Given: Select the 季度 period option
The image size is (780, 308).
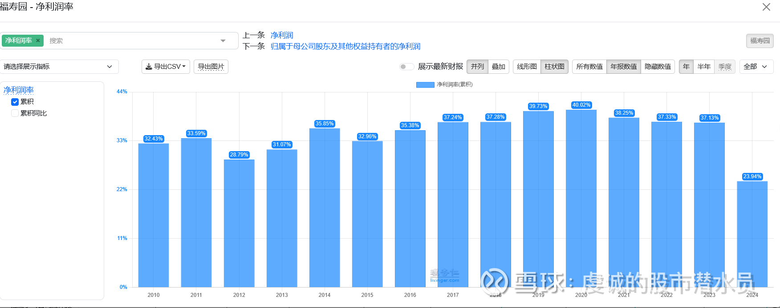Looking at the screenshot, I should 725,67.
